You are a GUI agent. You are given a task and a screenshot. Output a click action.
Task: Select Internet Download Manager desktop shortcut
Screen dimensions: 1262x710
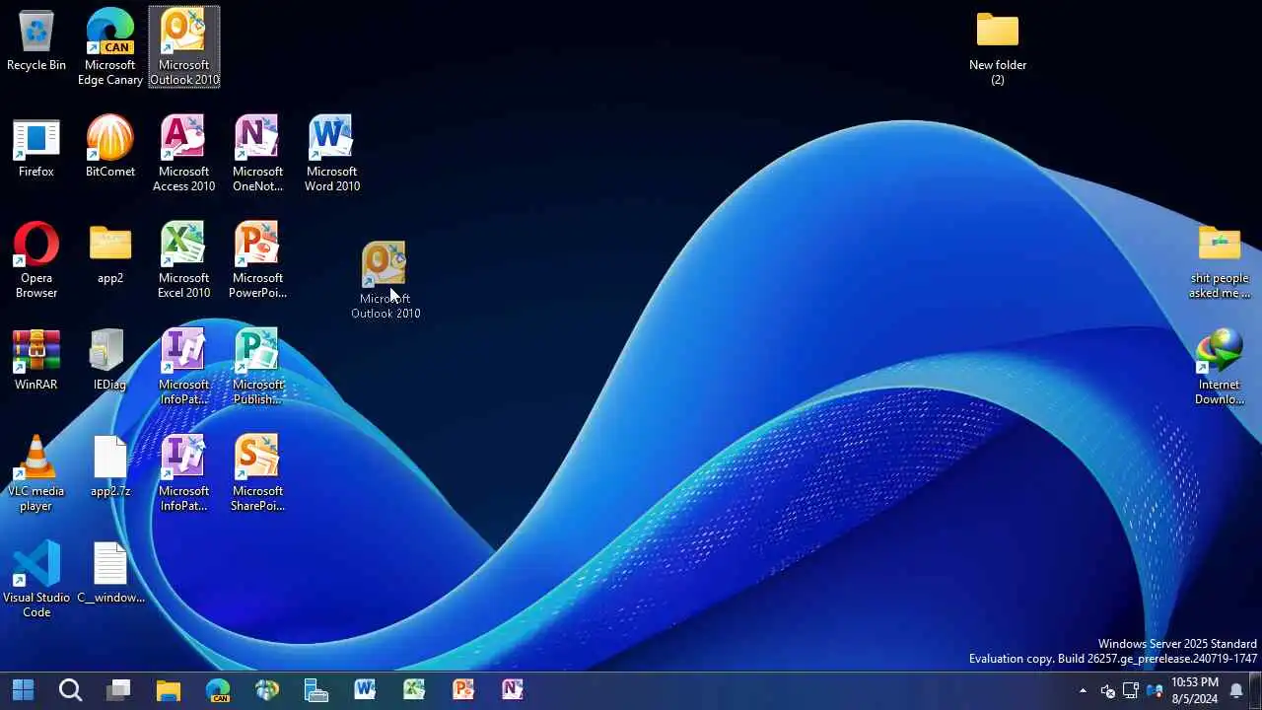[x=1220, y=367]
